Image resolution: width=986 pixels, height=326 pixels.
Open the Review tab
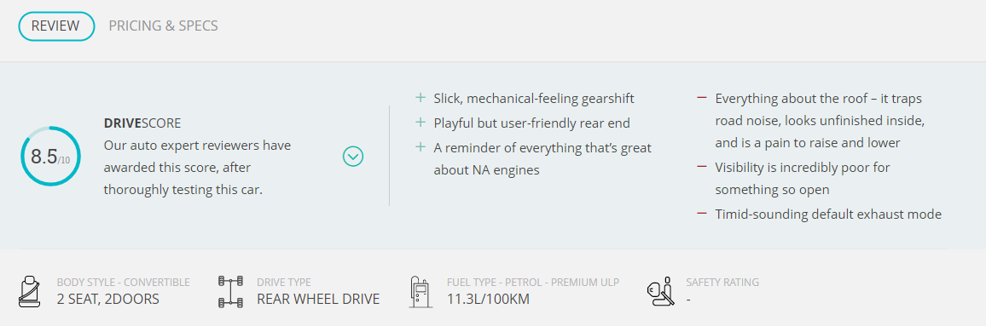56,26
